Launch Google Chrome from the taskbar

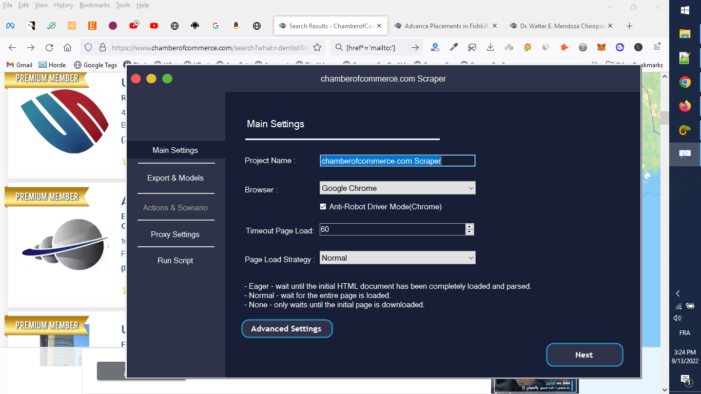pos(685,82)
